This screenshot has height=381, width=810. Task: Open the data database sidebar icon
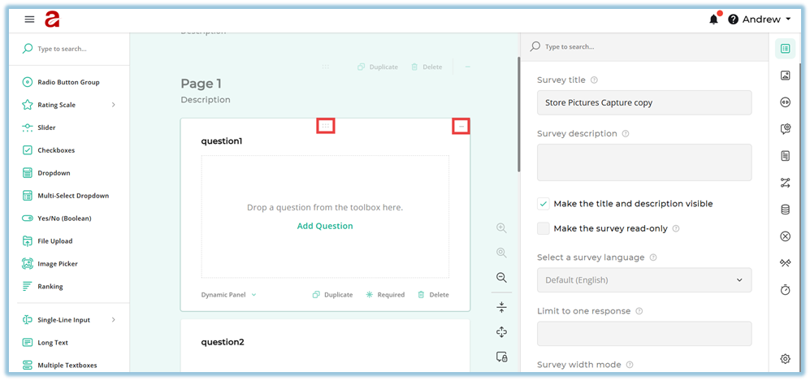pyautogui.click(x=785, y=210)
